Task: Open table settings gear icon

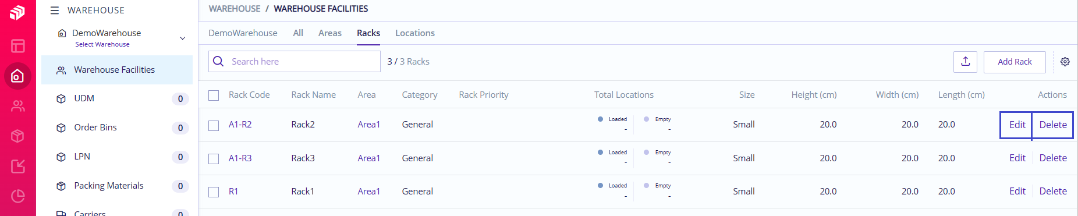Action: 1065,62
